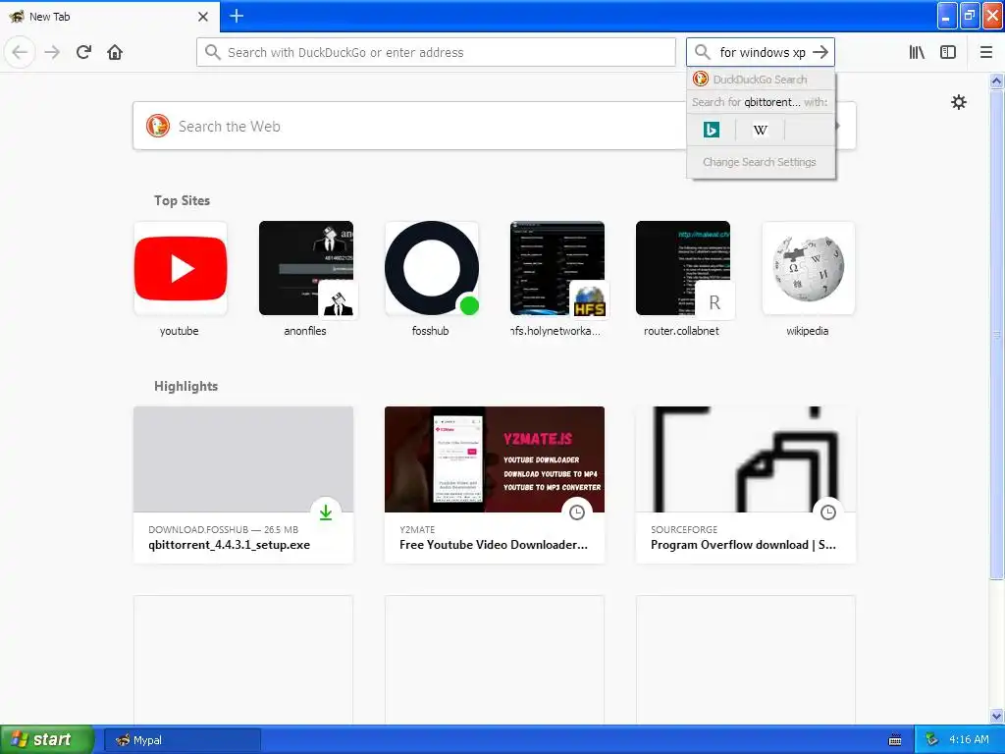
Task: Click the search magnifier icon in toolbar search box
Action: point(703,52)
